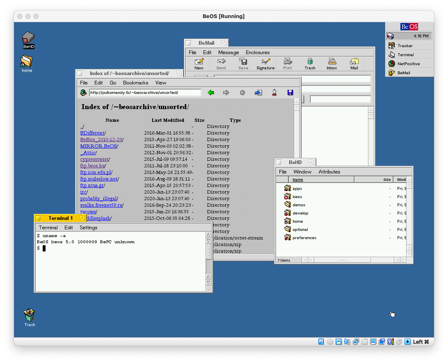Switch to BeMail in the Deskbar
Screen dimensions: 448x363
409,73
